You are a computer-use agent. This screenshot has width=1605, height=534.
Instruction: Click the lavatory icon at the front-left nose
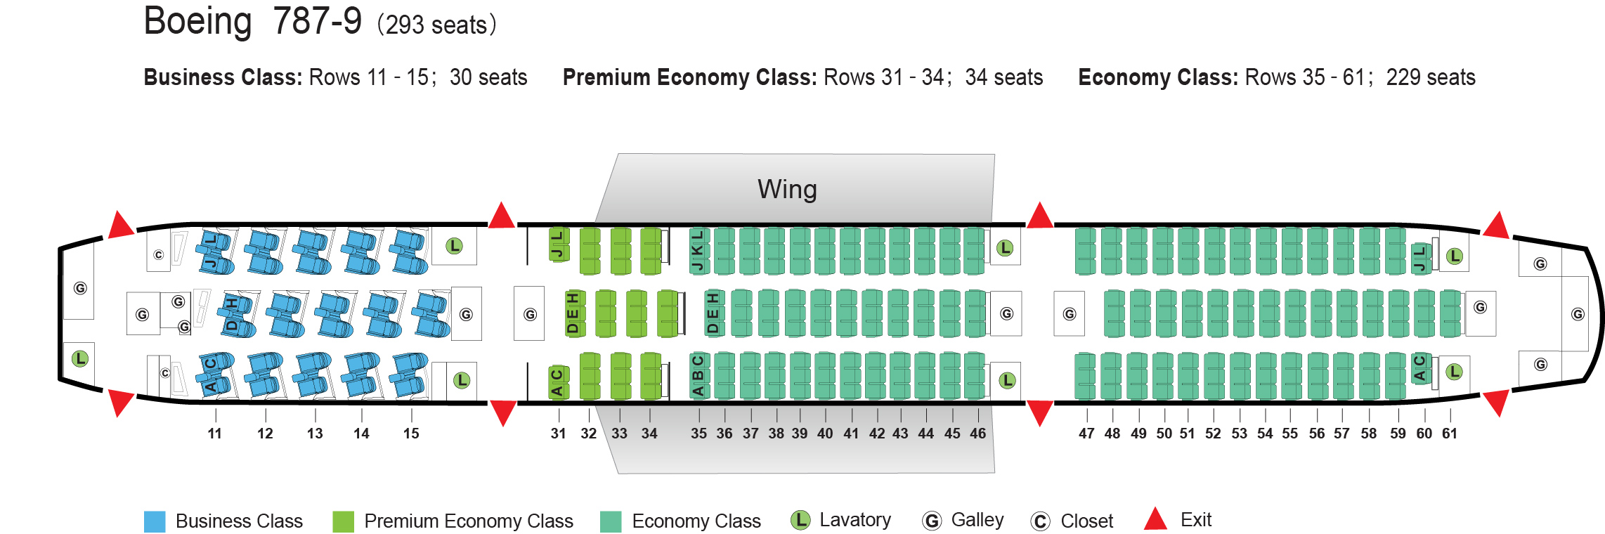point(80,358)
